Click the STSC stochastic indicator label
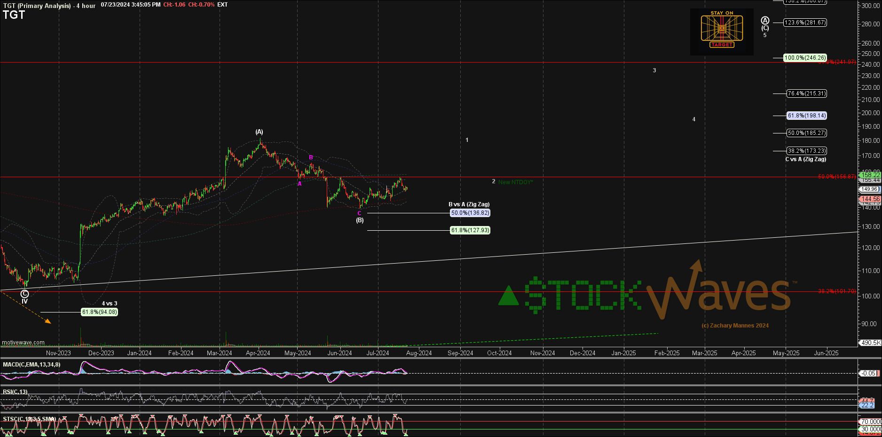The image size is (882, 437). (x=30, y=419)
